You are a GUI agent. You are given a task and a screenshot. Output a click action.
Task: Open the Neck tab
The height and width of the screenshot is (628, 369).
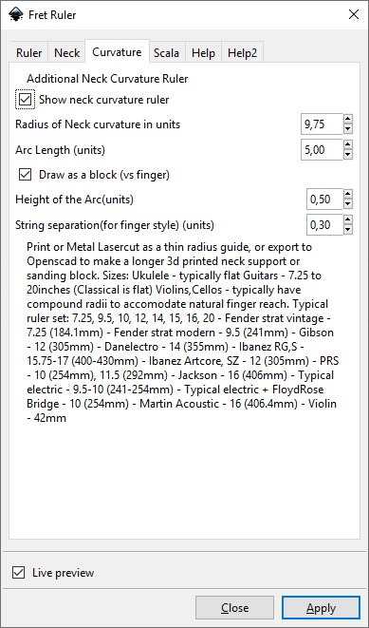pyautogui.click(x=66, y=53)
